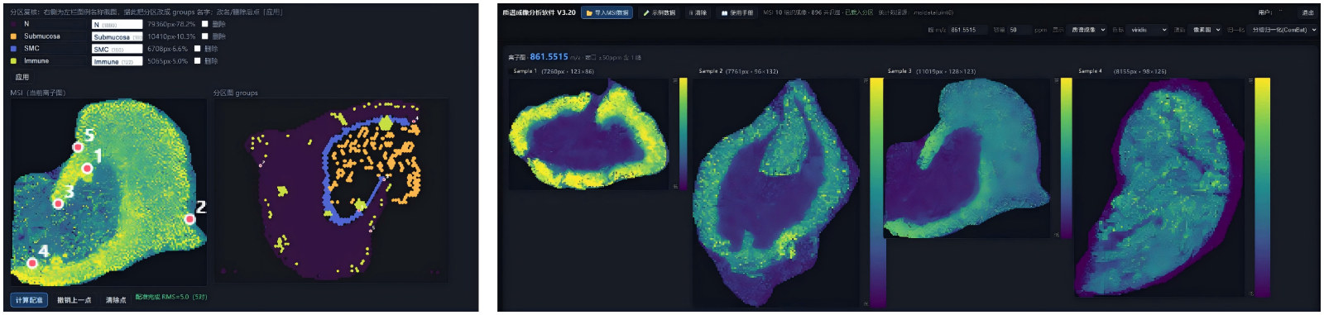Click registration landmark point 1 on MSI image
This screenshot has width=1324, height=315.
[x=87, y=169]
